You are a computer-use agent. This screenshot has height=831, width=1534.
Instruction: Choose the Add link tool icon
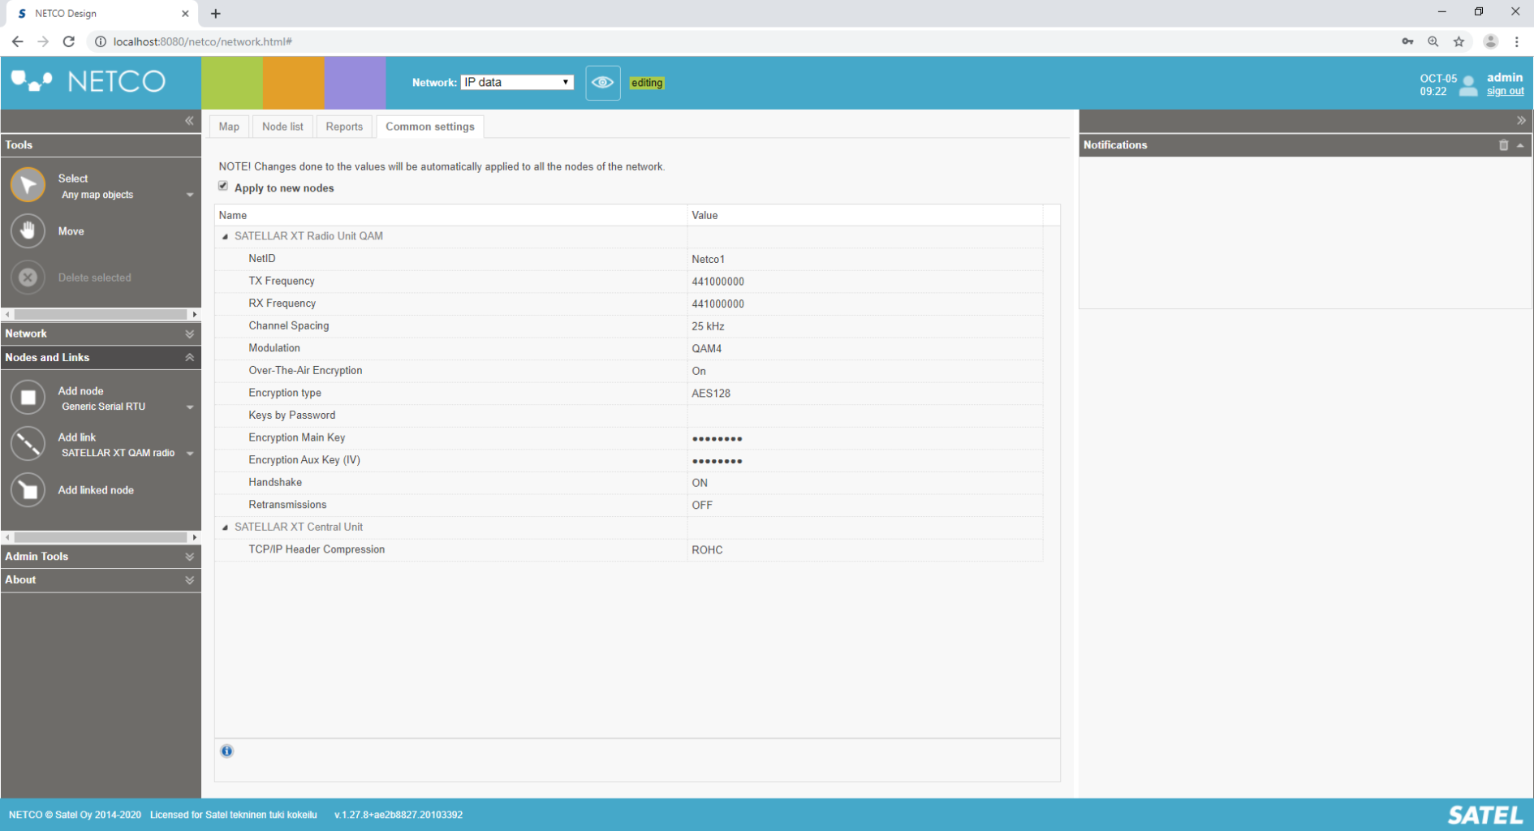(28, 444)
